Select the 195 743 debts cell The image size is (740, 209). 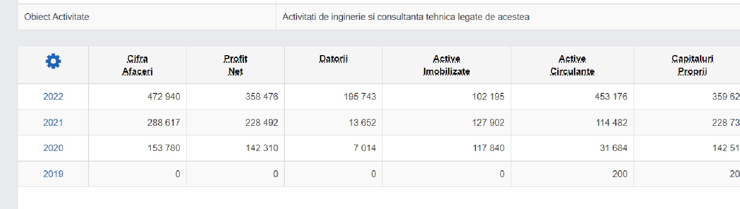pos(334,97)
